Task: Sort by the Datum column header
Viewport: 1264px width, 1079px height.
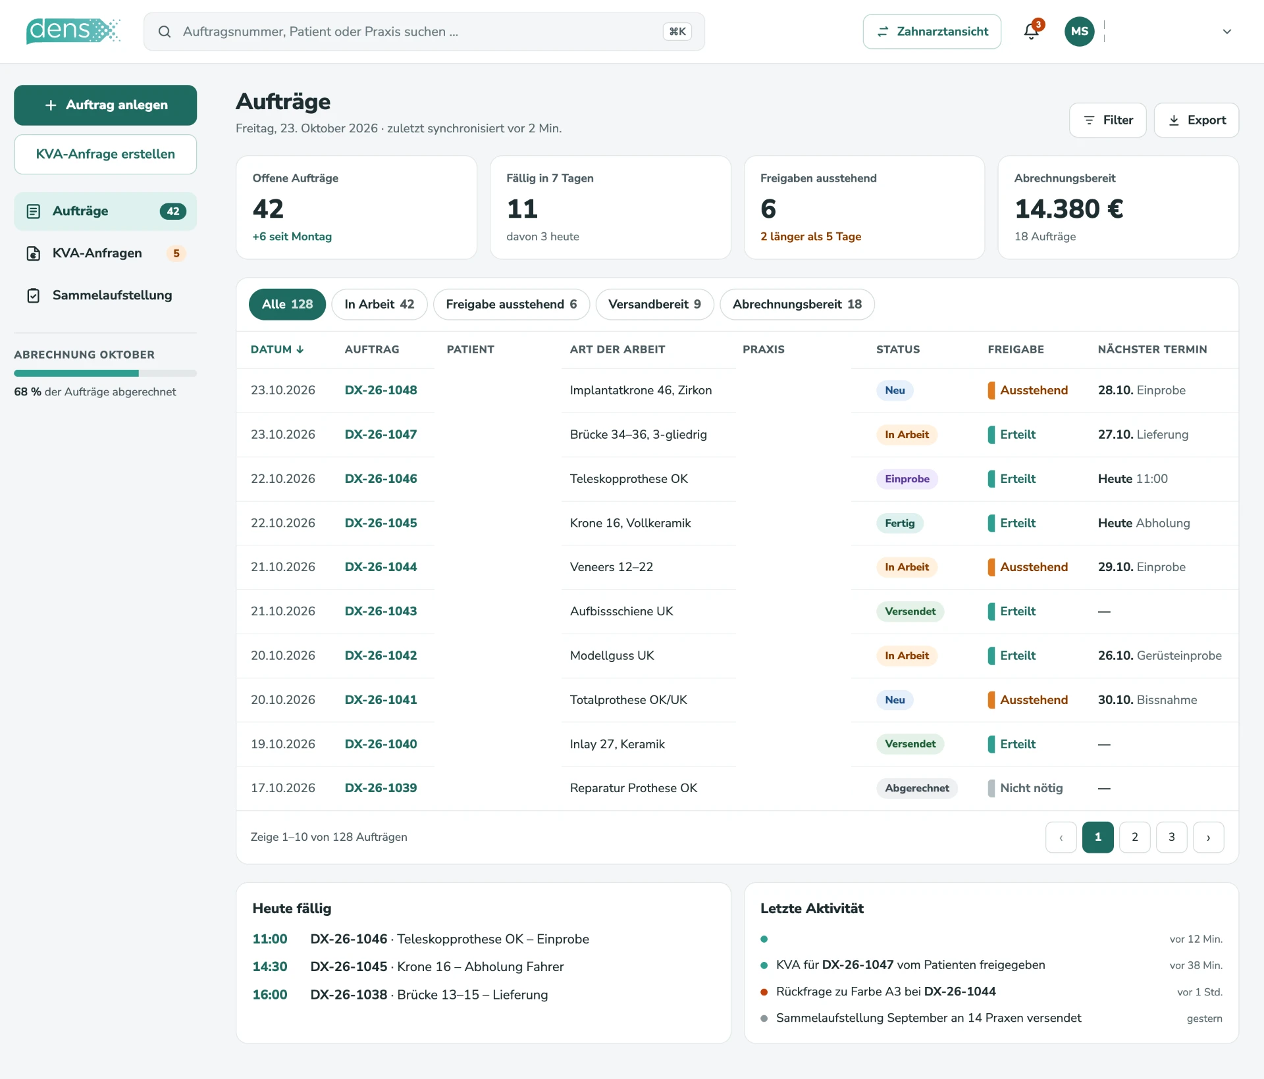Action: click(x=277, y=349)
